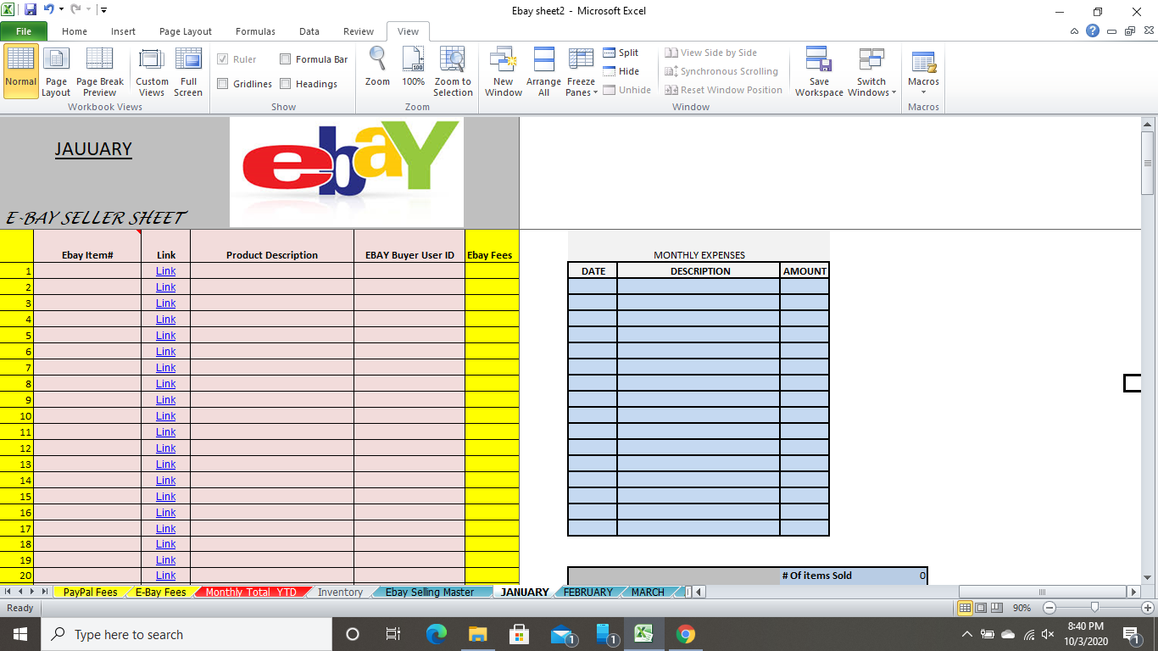Image resolution: width=1158 pixels, height=651 pixels.
Task: Select Page Layout view in status bar
Action: [x=981, y=608]
